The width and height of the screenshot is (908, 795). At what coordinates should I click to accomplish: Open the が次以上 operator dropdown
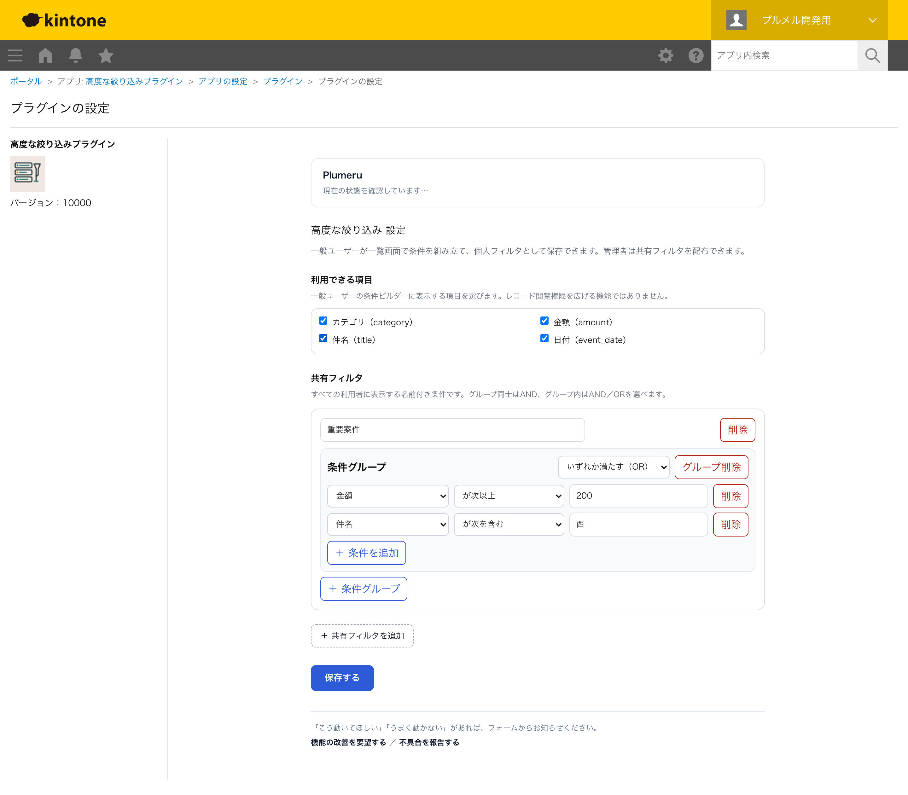[509, 496]
